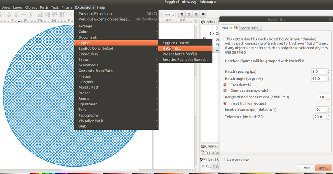Expand the Color submenu

[116, 32]
